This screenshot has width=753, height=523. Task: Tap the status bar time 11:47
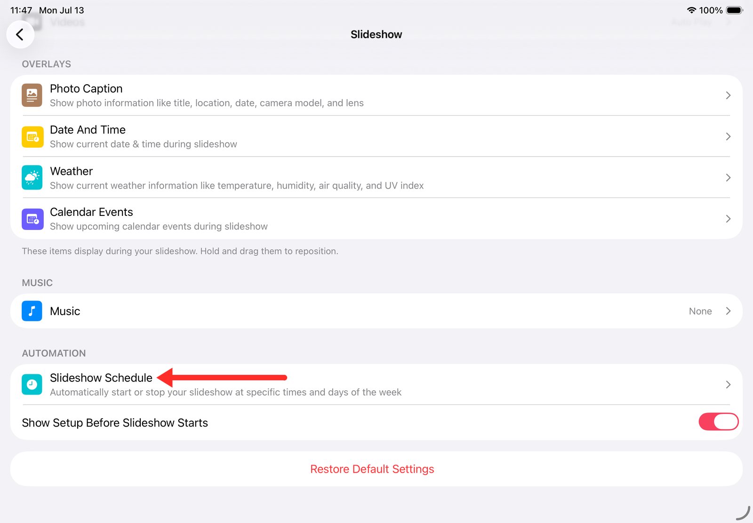(21, 10)
